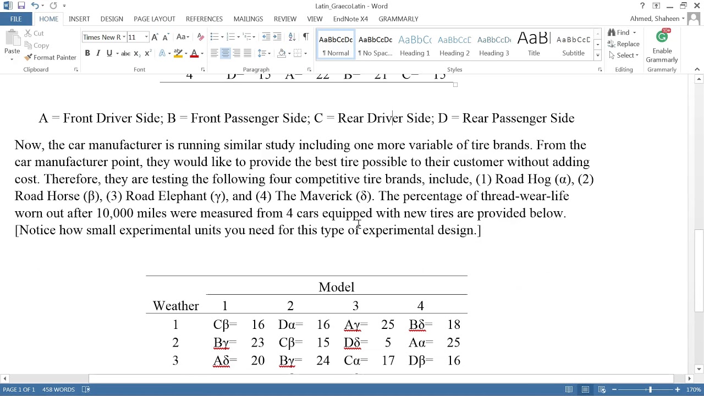The height and width of the screenshot is (396, 704).
Task: Click the Copy command
Action: click(x=37, y=46)
